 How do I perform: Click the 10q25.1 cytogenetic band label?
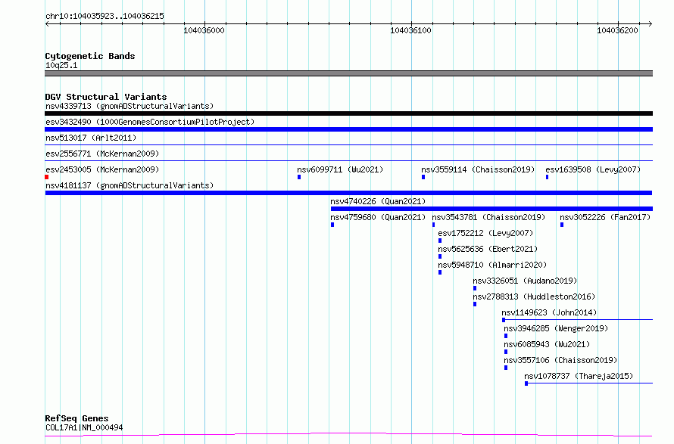61,65
